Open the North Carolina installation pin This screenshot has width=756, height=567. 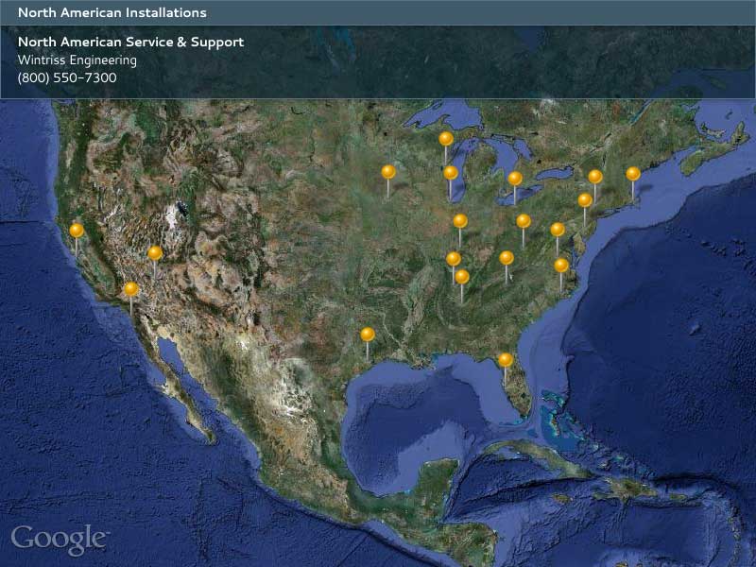[561, 266]
